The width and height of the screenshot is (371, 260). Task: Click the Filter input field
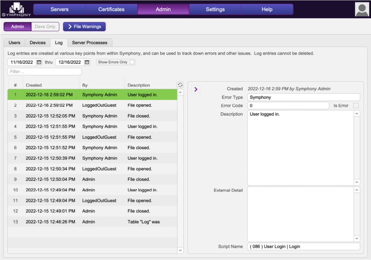pyautogui.click(x=44, y=71)
